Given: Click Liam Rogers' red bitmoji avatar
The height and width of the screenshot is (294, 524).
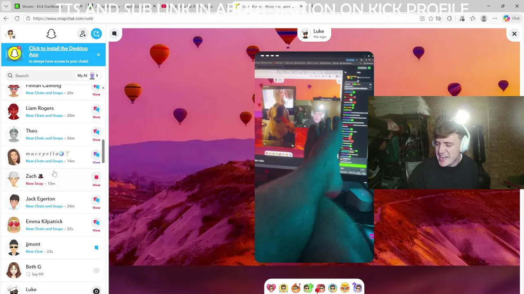Looking at the screenshot, I should (x=14, y=111).
